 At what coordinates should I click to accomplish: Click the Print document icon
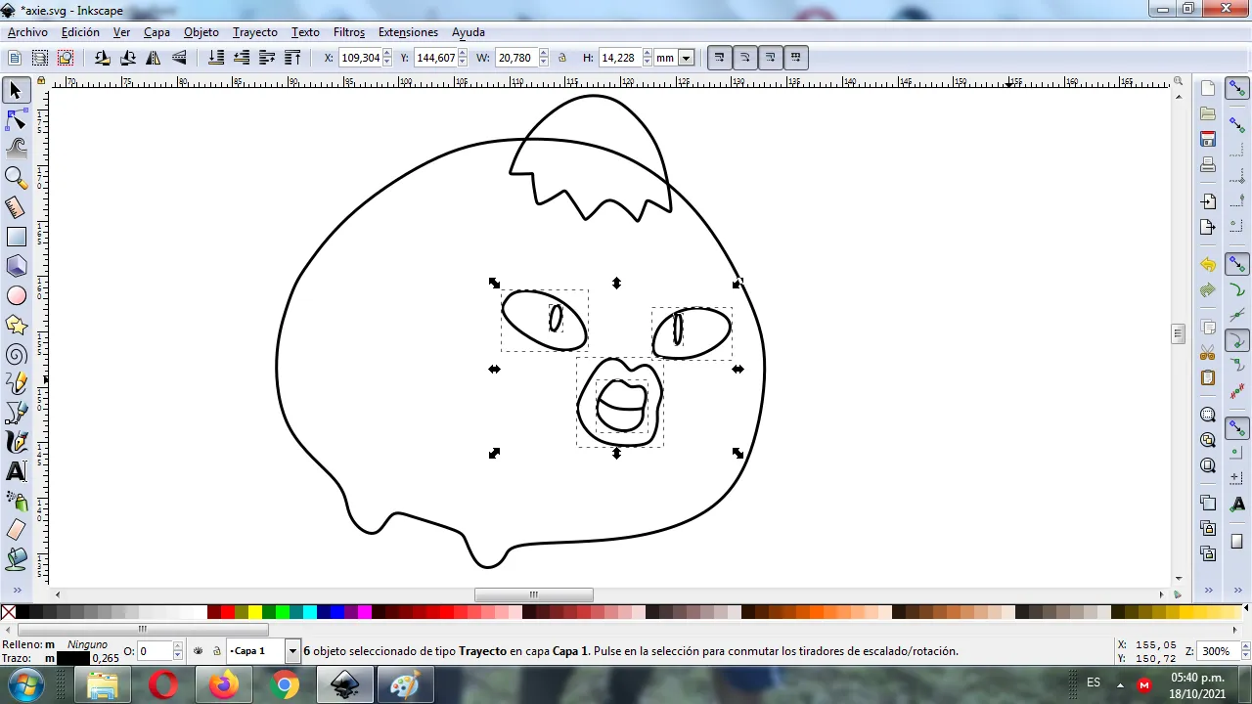pos(1208,164)
